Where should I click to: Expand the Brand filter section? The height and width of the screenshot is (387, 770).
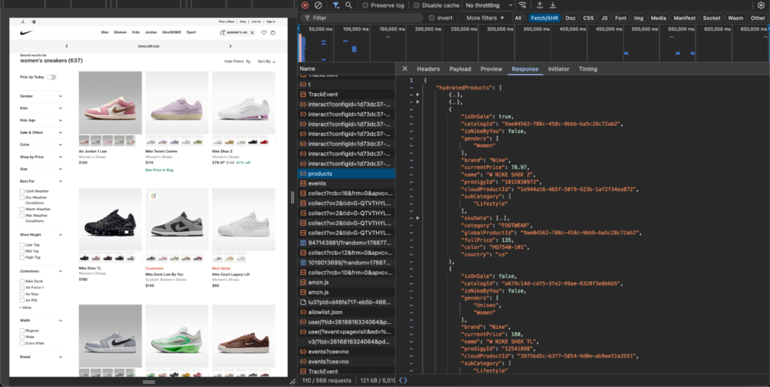[41, 357]
